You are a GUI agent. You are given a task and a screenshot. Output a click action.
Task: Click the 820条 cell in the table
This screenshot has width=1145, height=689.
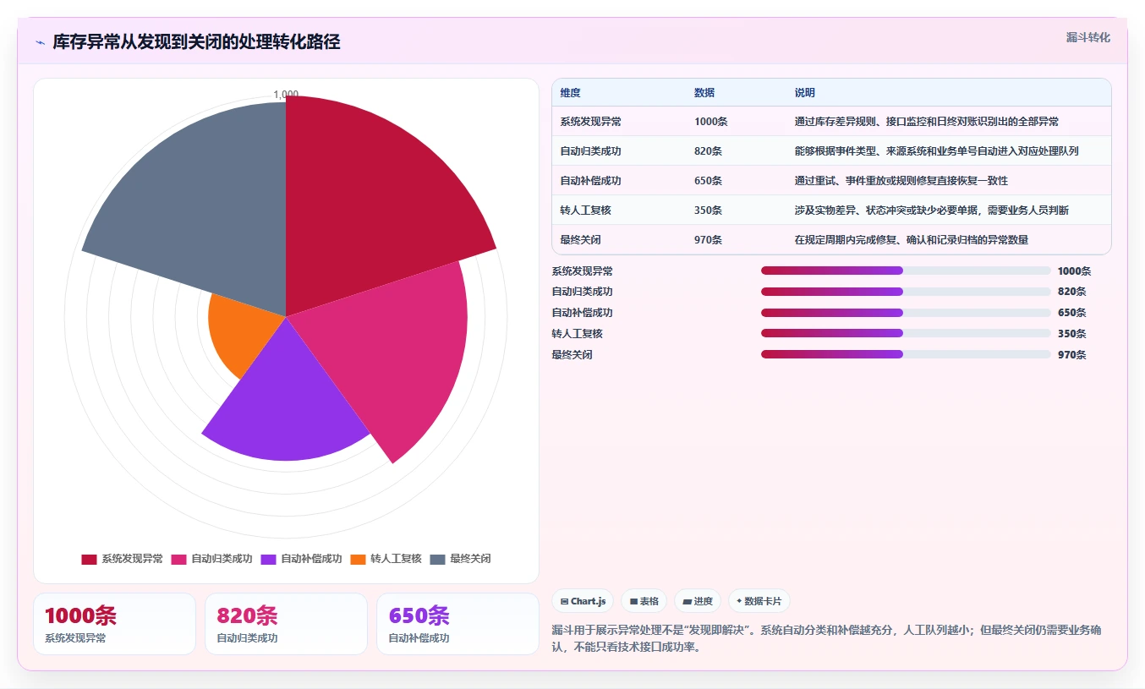[x=708, y=151]
